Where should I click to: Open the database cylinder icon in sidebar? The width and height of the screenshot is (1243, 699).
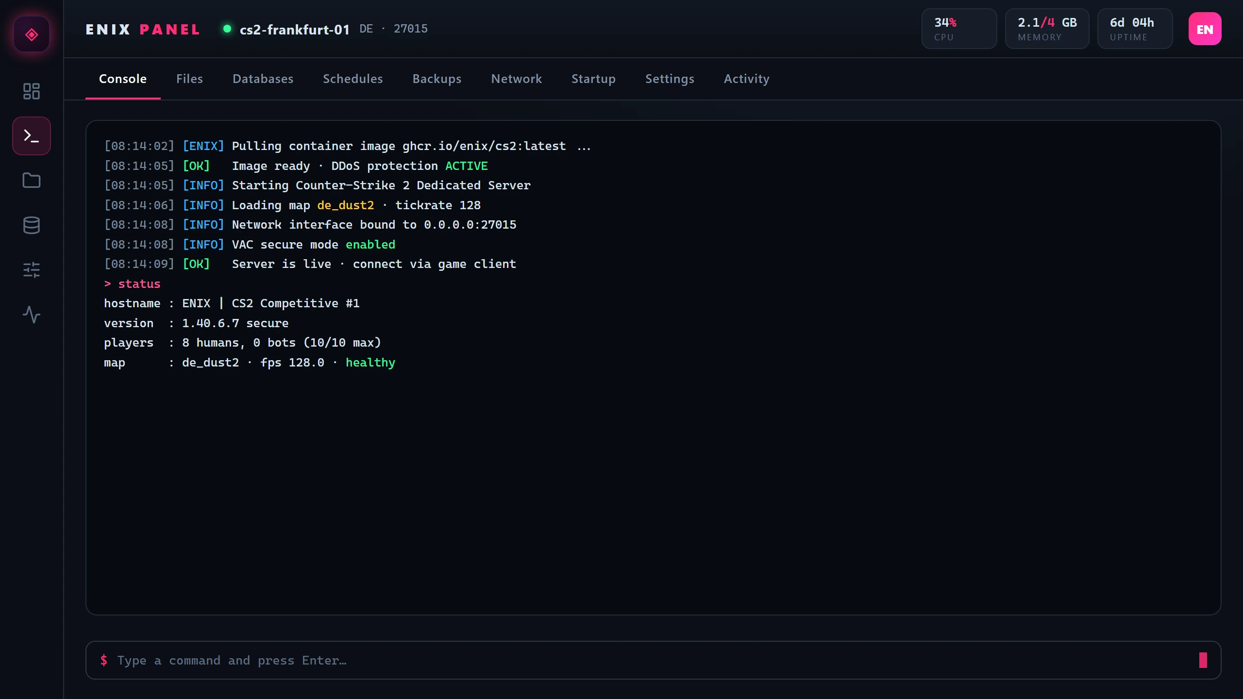32,225
